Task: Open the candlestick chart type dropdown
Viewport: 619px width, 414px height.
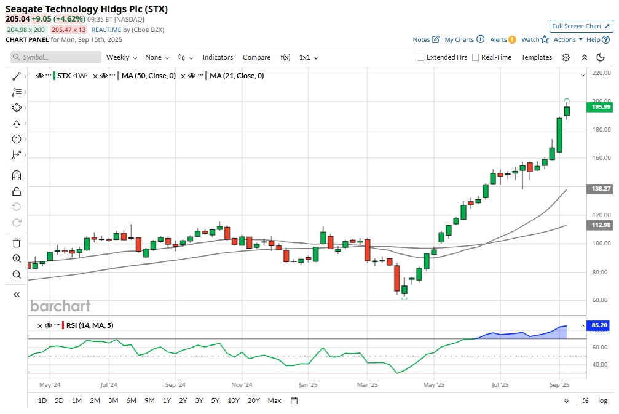Action: [x=186, y=57]
